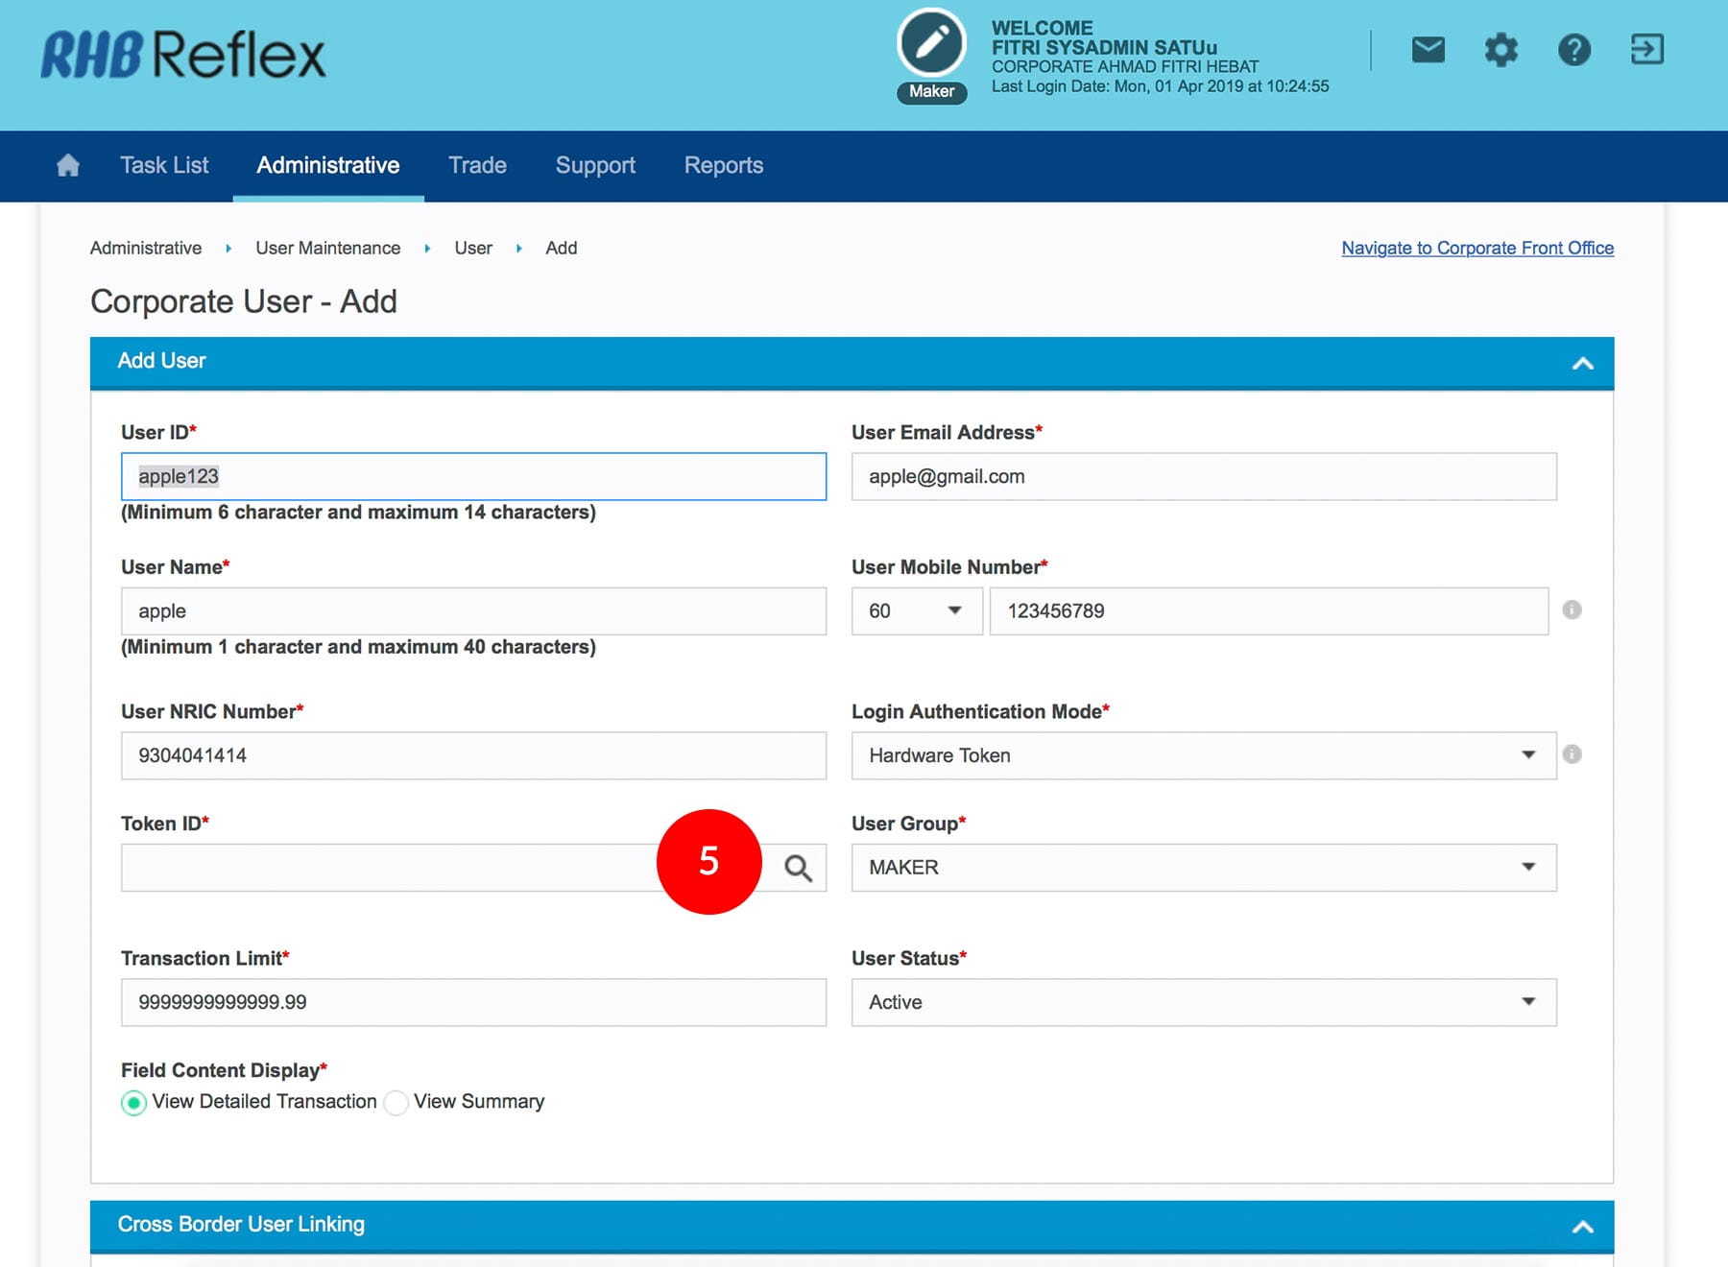
Task: Click info icon beside User Mobile Number
Action: tap(1572, 610)
